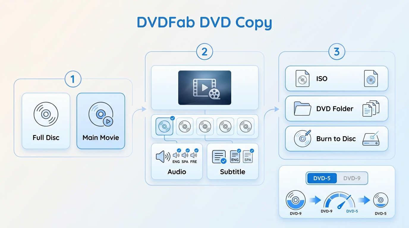Pick the second disc title in the row
The width and height of the screenshot is (409, 228).
click(185, 127)
